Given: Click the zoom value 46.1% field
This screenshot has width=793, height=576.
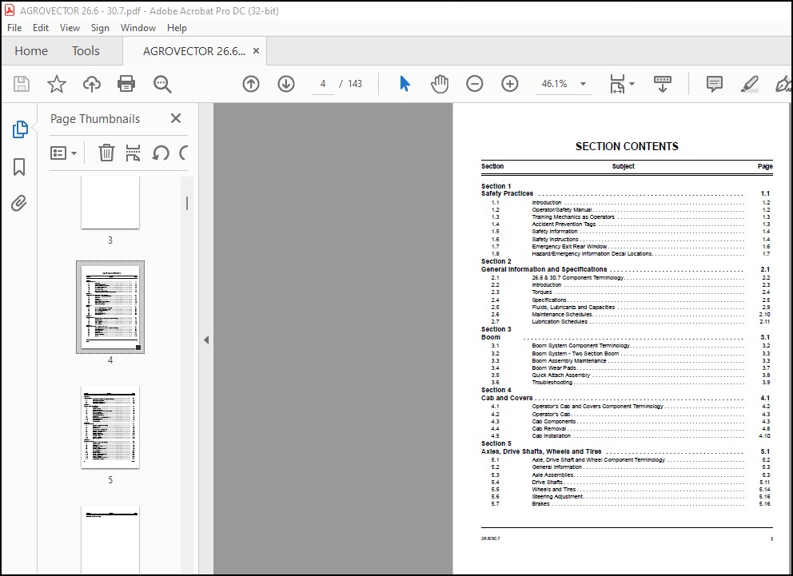Looking at the screenshot, I should [x=554, y=84].
